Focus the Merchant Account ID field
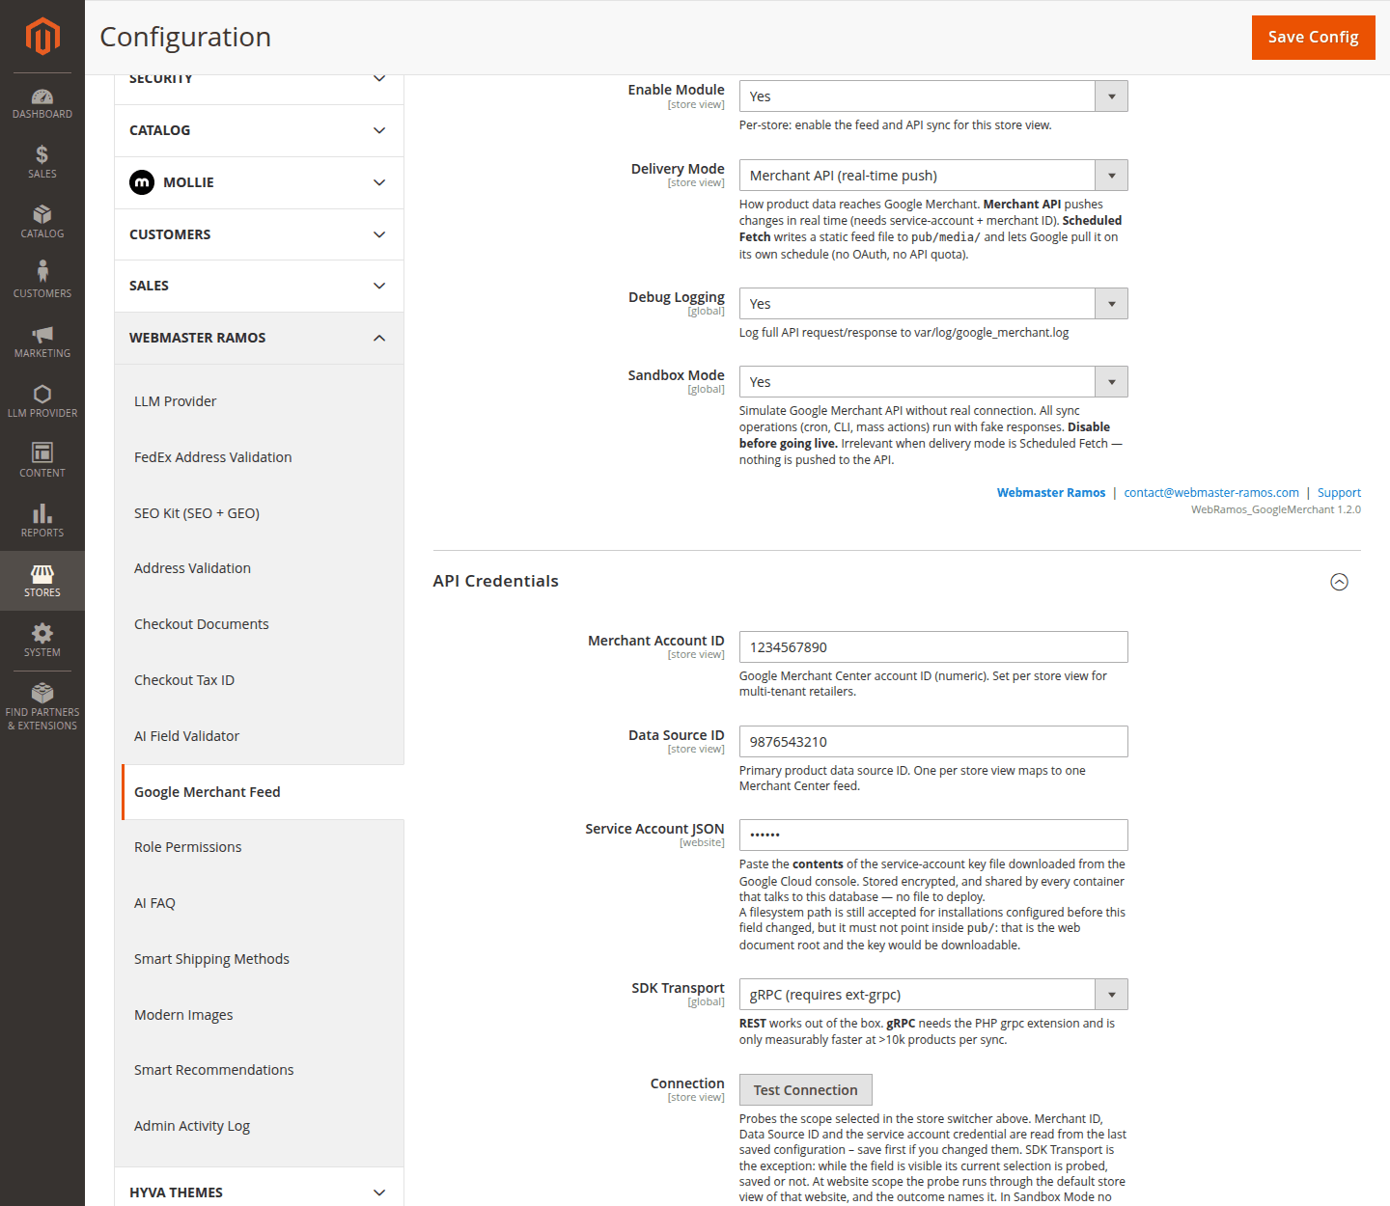1390x1206 pixels. (933, 647)
